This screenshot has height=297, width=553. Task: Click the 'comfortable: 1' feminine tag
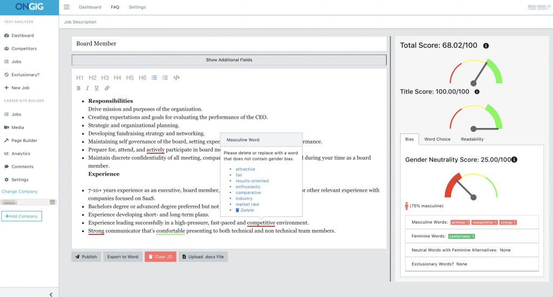click(462, 237)
